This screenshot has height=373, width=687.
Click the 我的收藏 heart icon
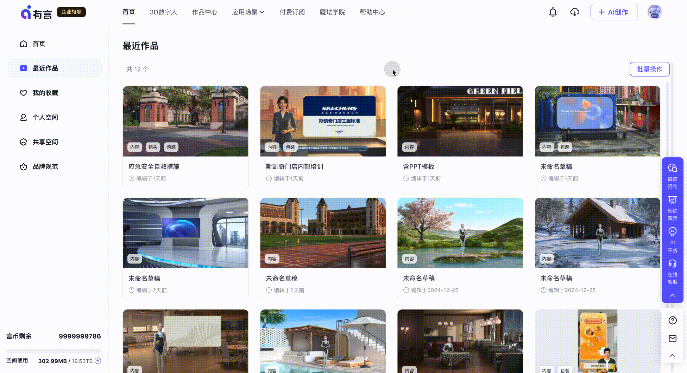(x=24, y=93)
